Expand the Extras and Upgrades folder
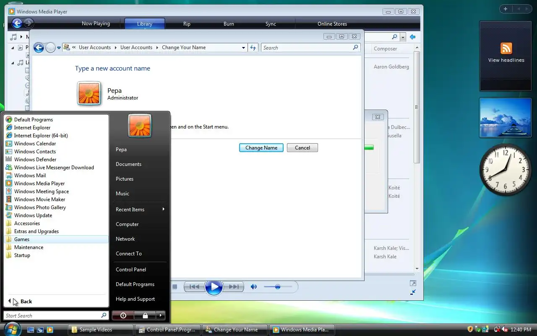Viewport: 537px width, 336px height. (x=56, y=231)
